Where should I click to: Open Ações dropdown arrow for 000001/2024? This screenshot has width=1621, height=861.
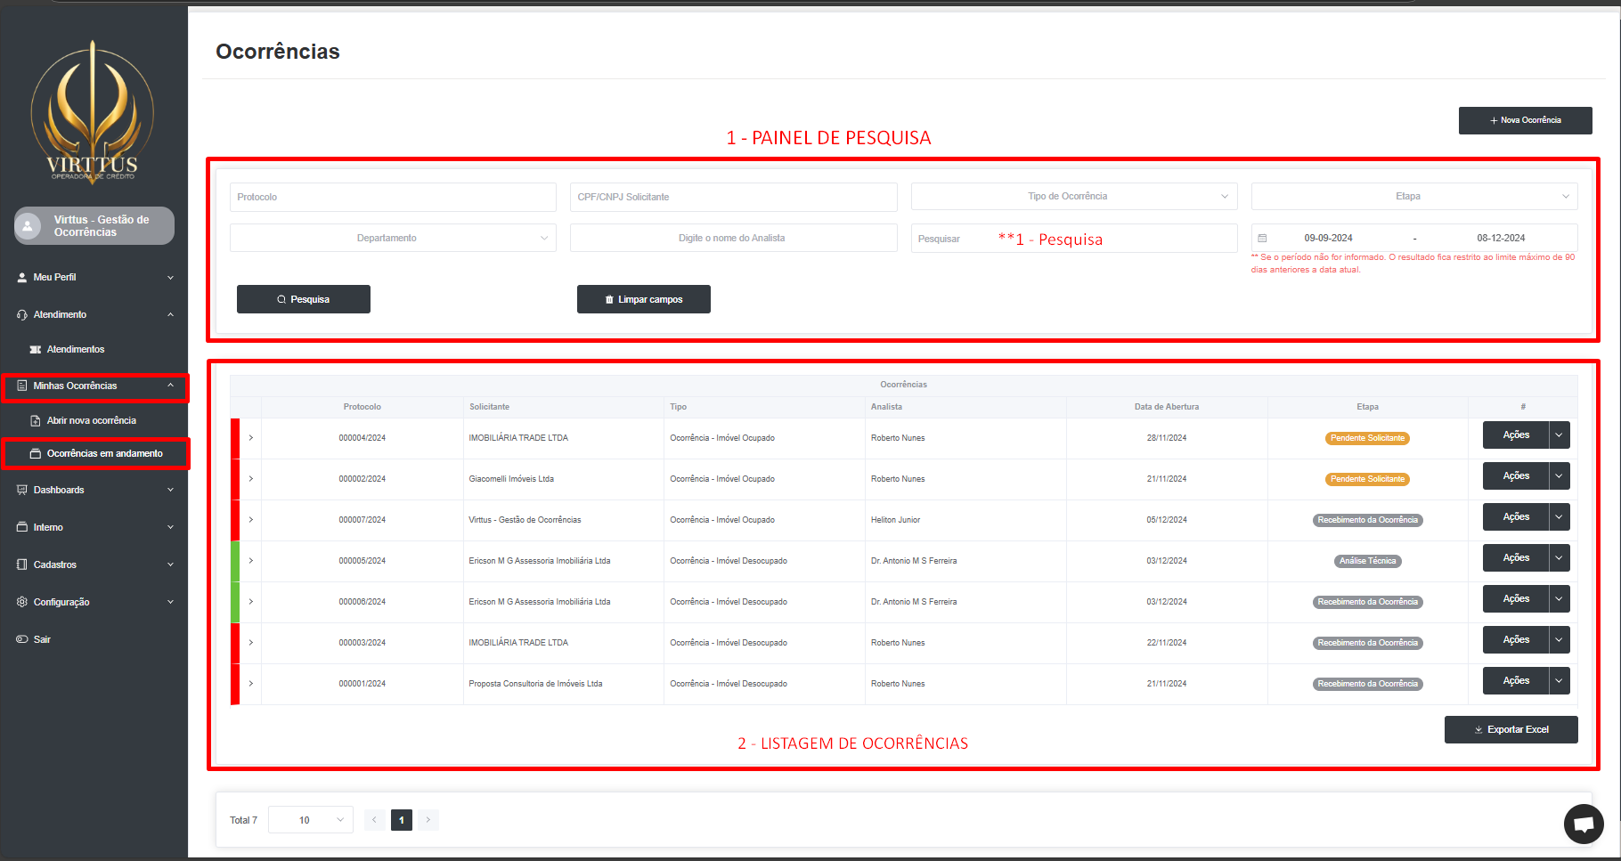(x=1559, y=681)
